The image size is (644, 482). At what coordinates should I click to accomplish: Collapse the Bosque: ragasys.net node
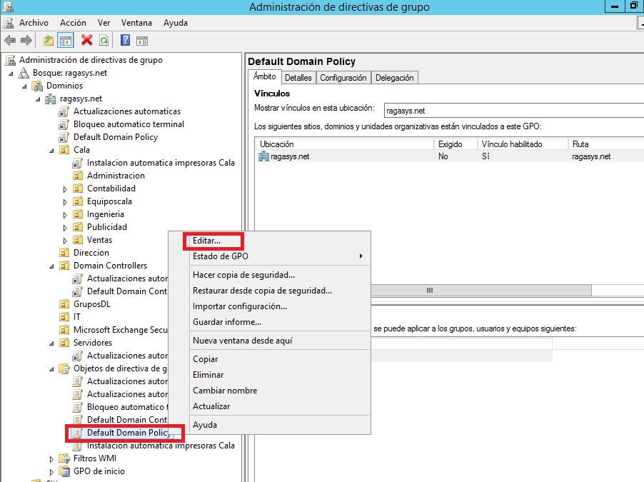click(x=11, y=74)
